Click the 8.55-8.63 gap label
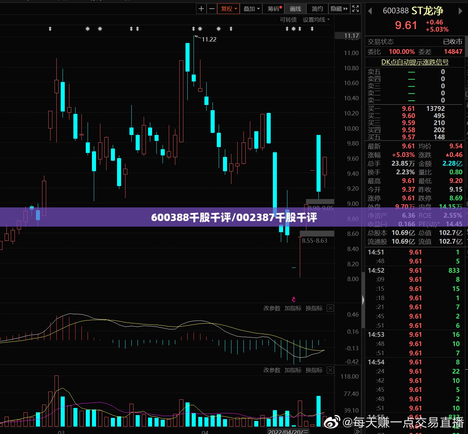 pos(315,241)
